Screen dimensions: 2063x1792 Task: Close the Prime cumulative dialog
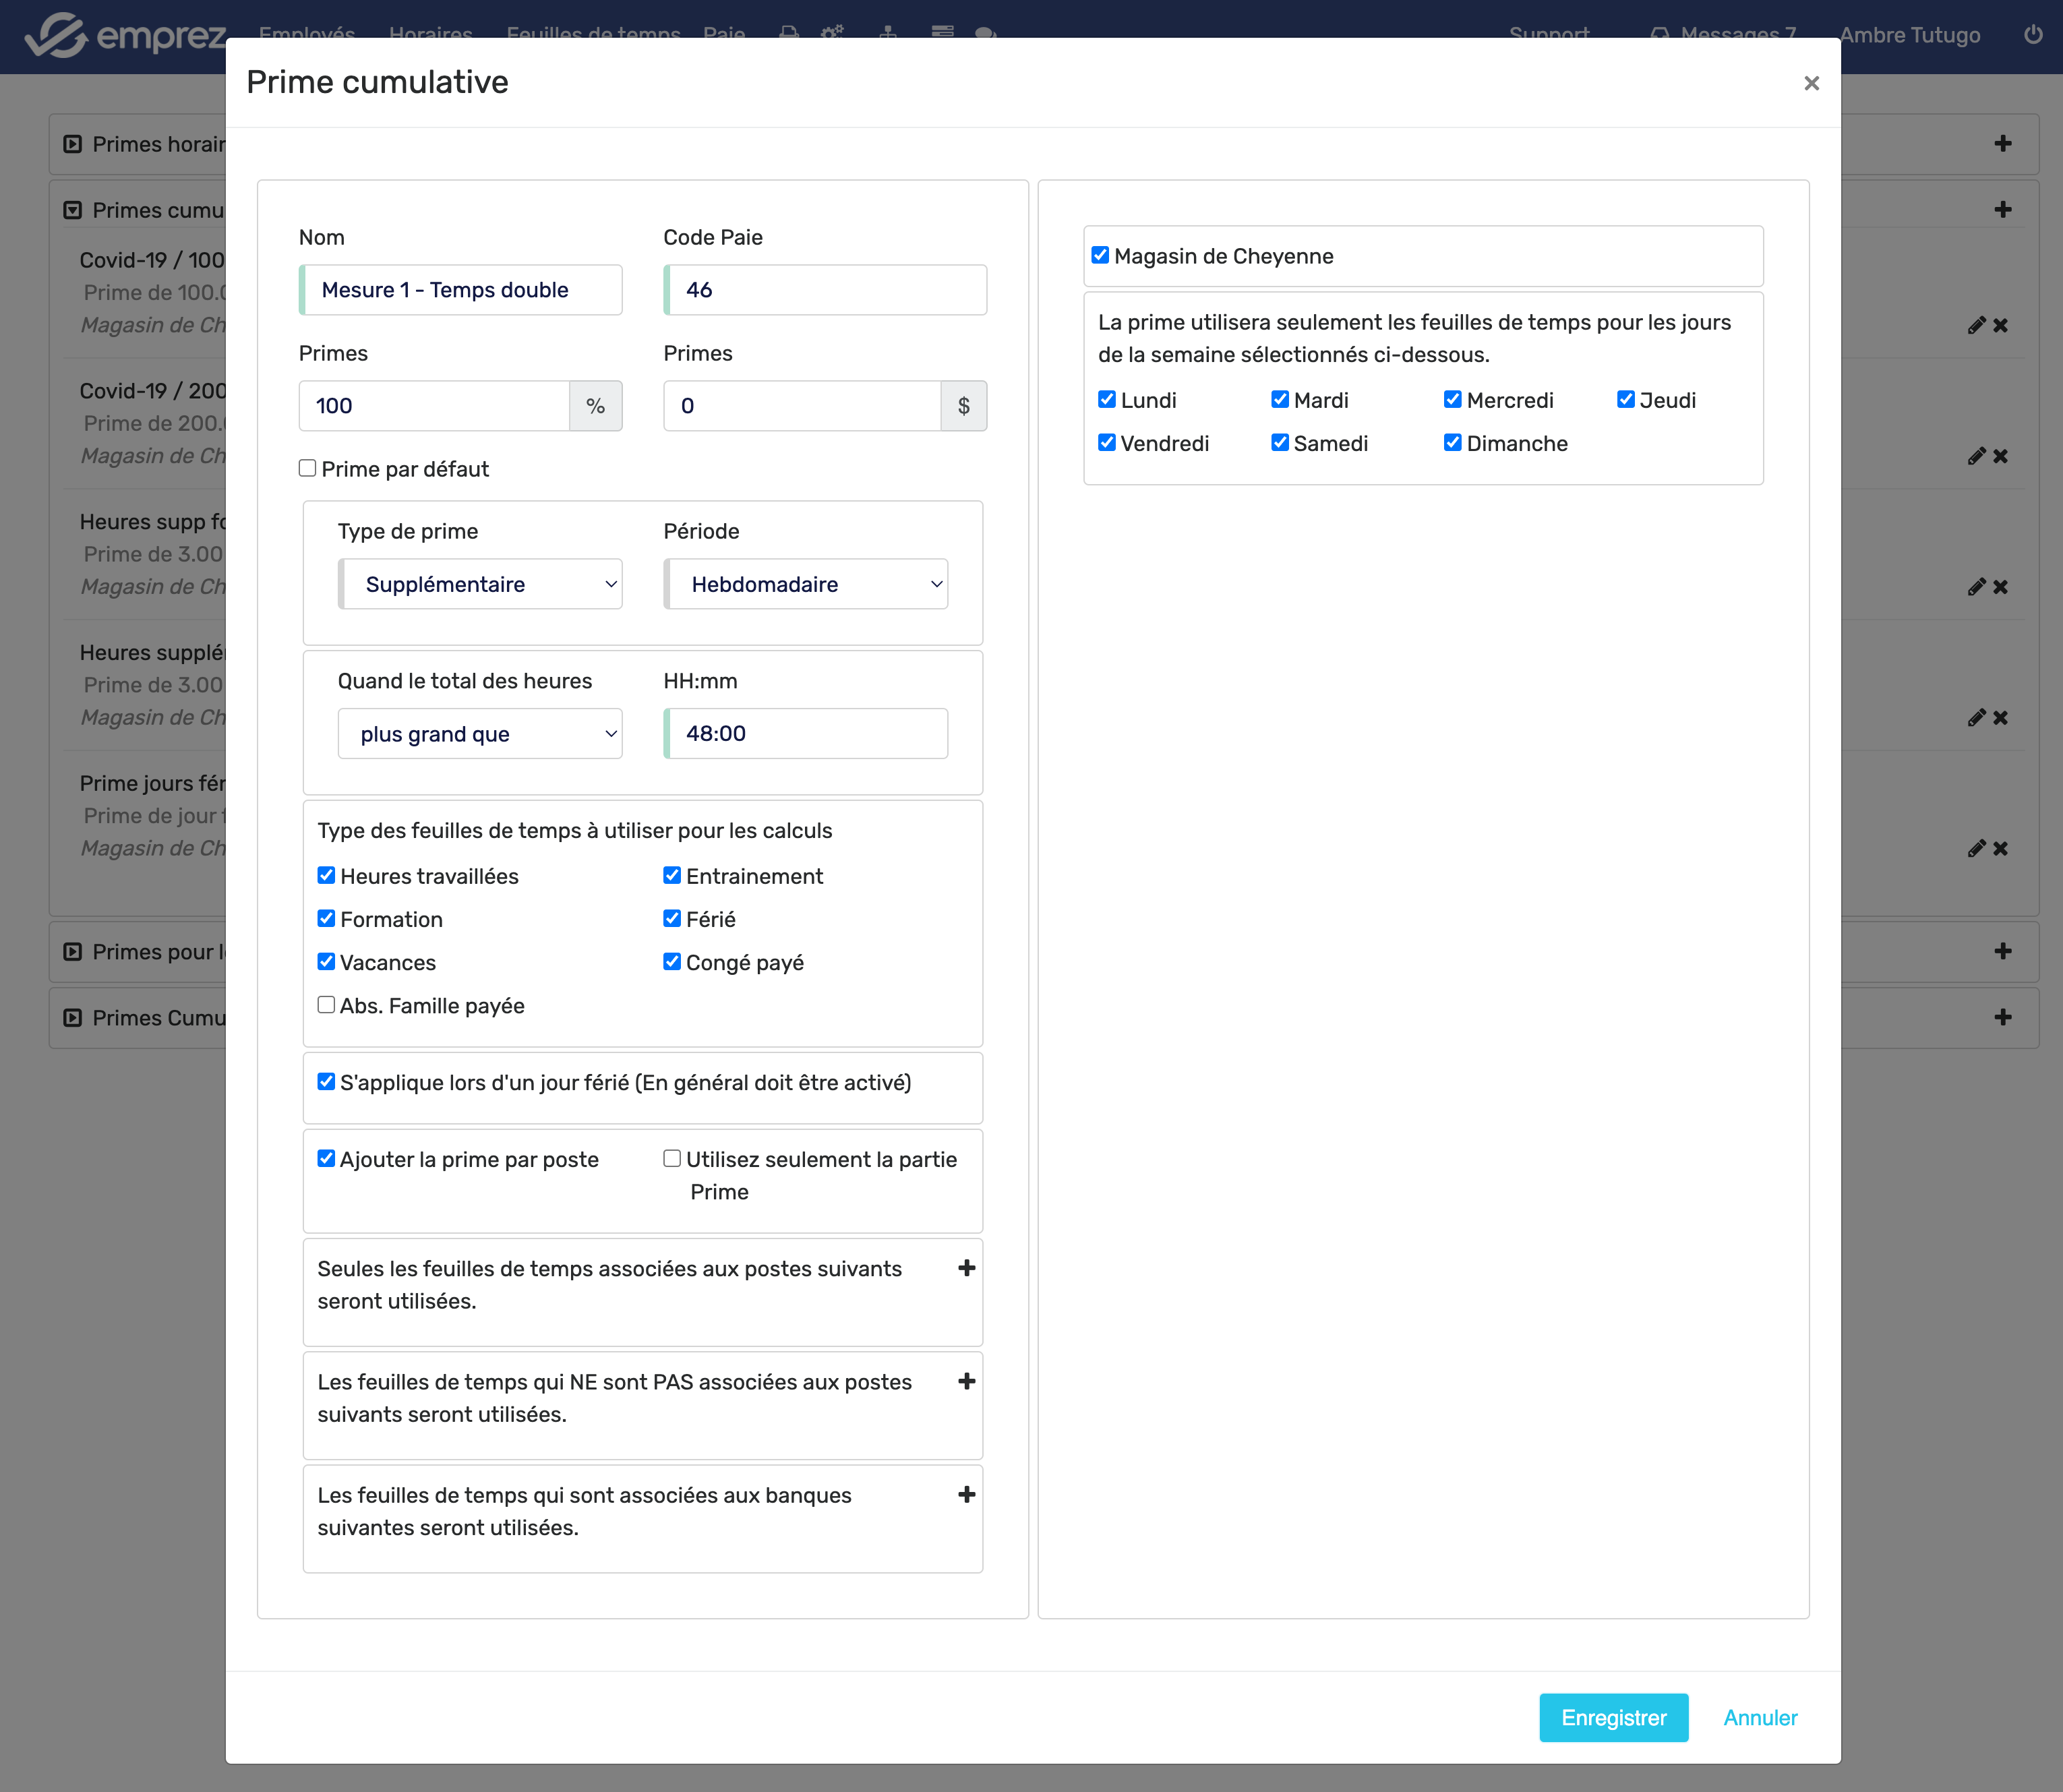pos(1811,83)
